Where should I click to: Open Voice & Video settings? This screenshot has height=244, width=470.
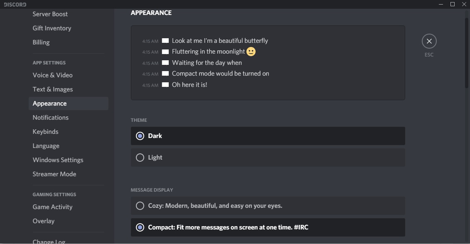[53, 75]
